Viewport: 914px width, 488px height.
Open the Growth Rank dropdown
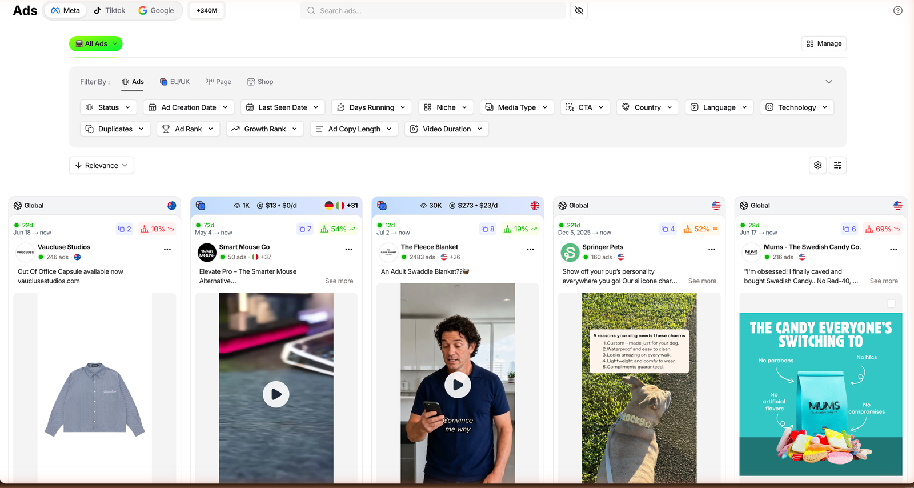click(265, 129)
